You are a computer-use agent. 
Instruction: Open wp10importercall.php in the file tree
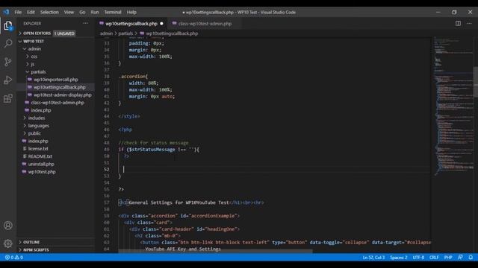point(56,80)
